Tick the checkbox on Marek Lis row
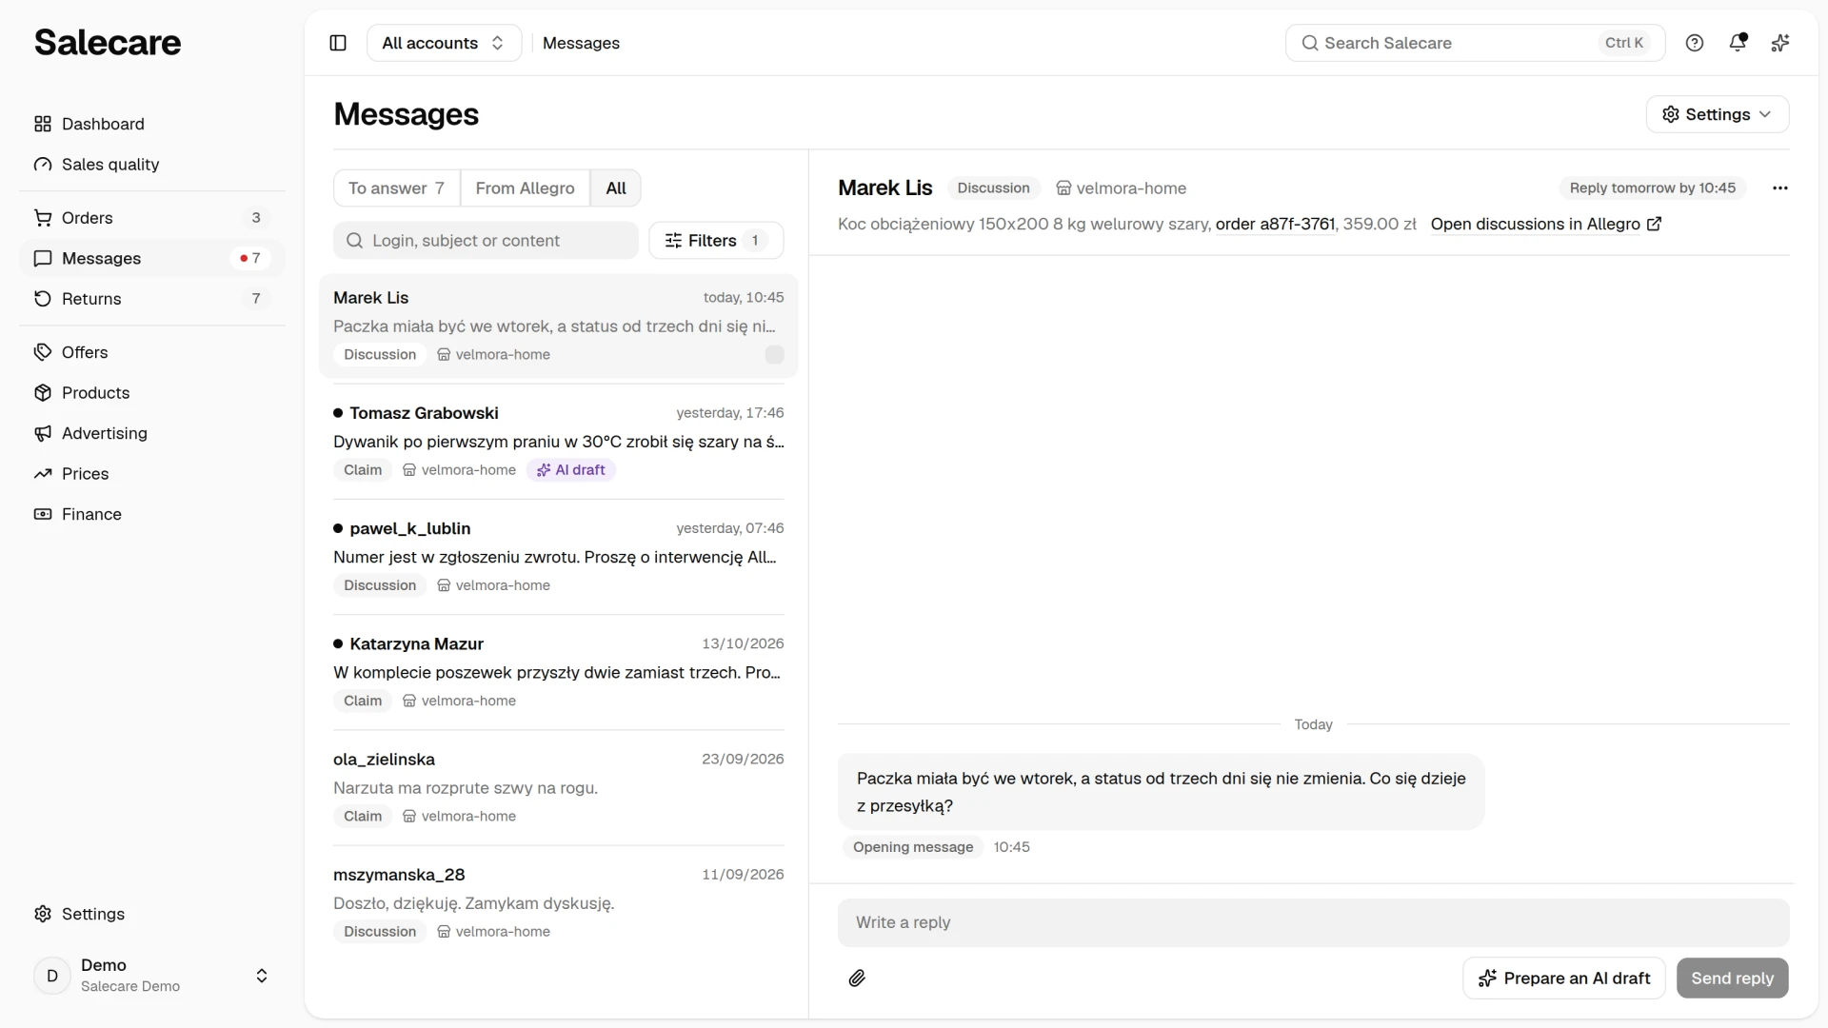The height and width of the screenshot is (1028, 1828). [x=775, y=355]
